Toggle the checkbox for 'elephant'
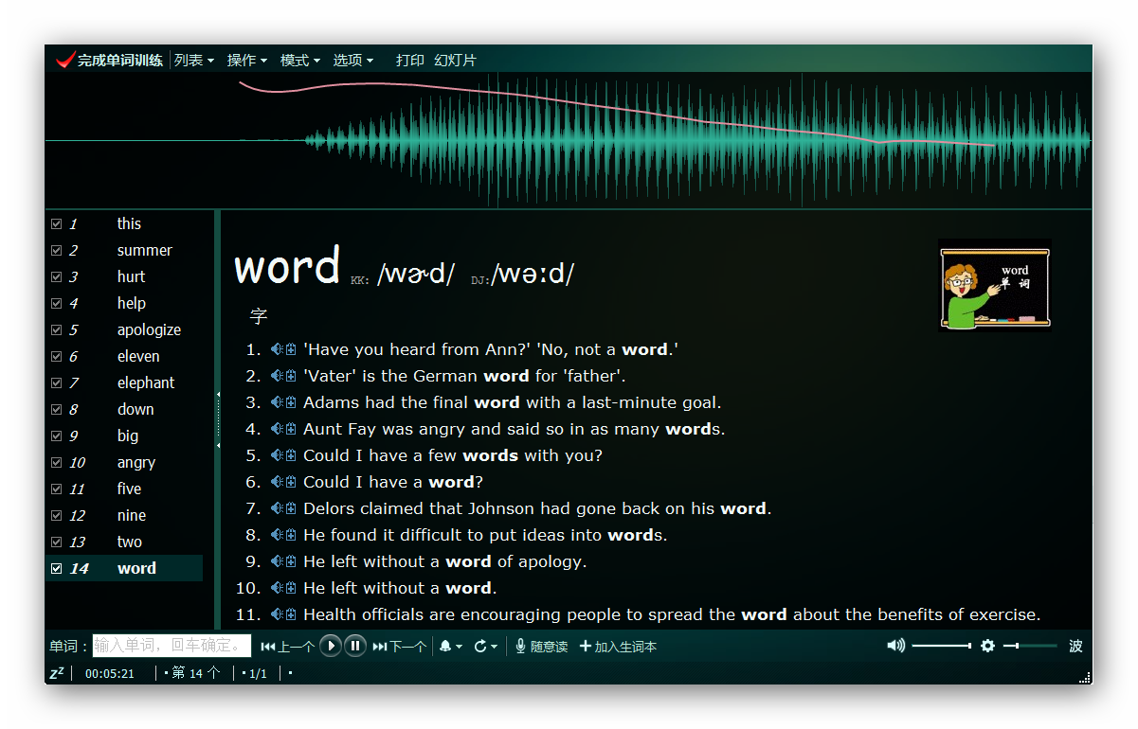The width and height of the screenshot is (1138, 729). pyautogui.click(x=57, y=383)
